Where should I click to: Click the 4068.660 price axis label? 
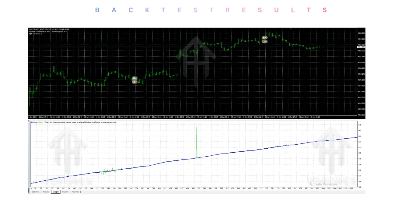point(361,115)
